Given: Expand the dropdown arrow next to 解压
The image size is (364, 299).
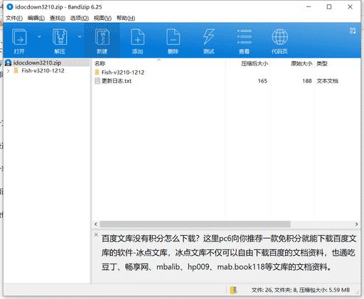Looking at the screenshot, I should tap(80, 36).
